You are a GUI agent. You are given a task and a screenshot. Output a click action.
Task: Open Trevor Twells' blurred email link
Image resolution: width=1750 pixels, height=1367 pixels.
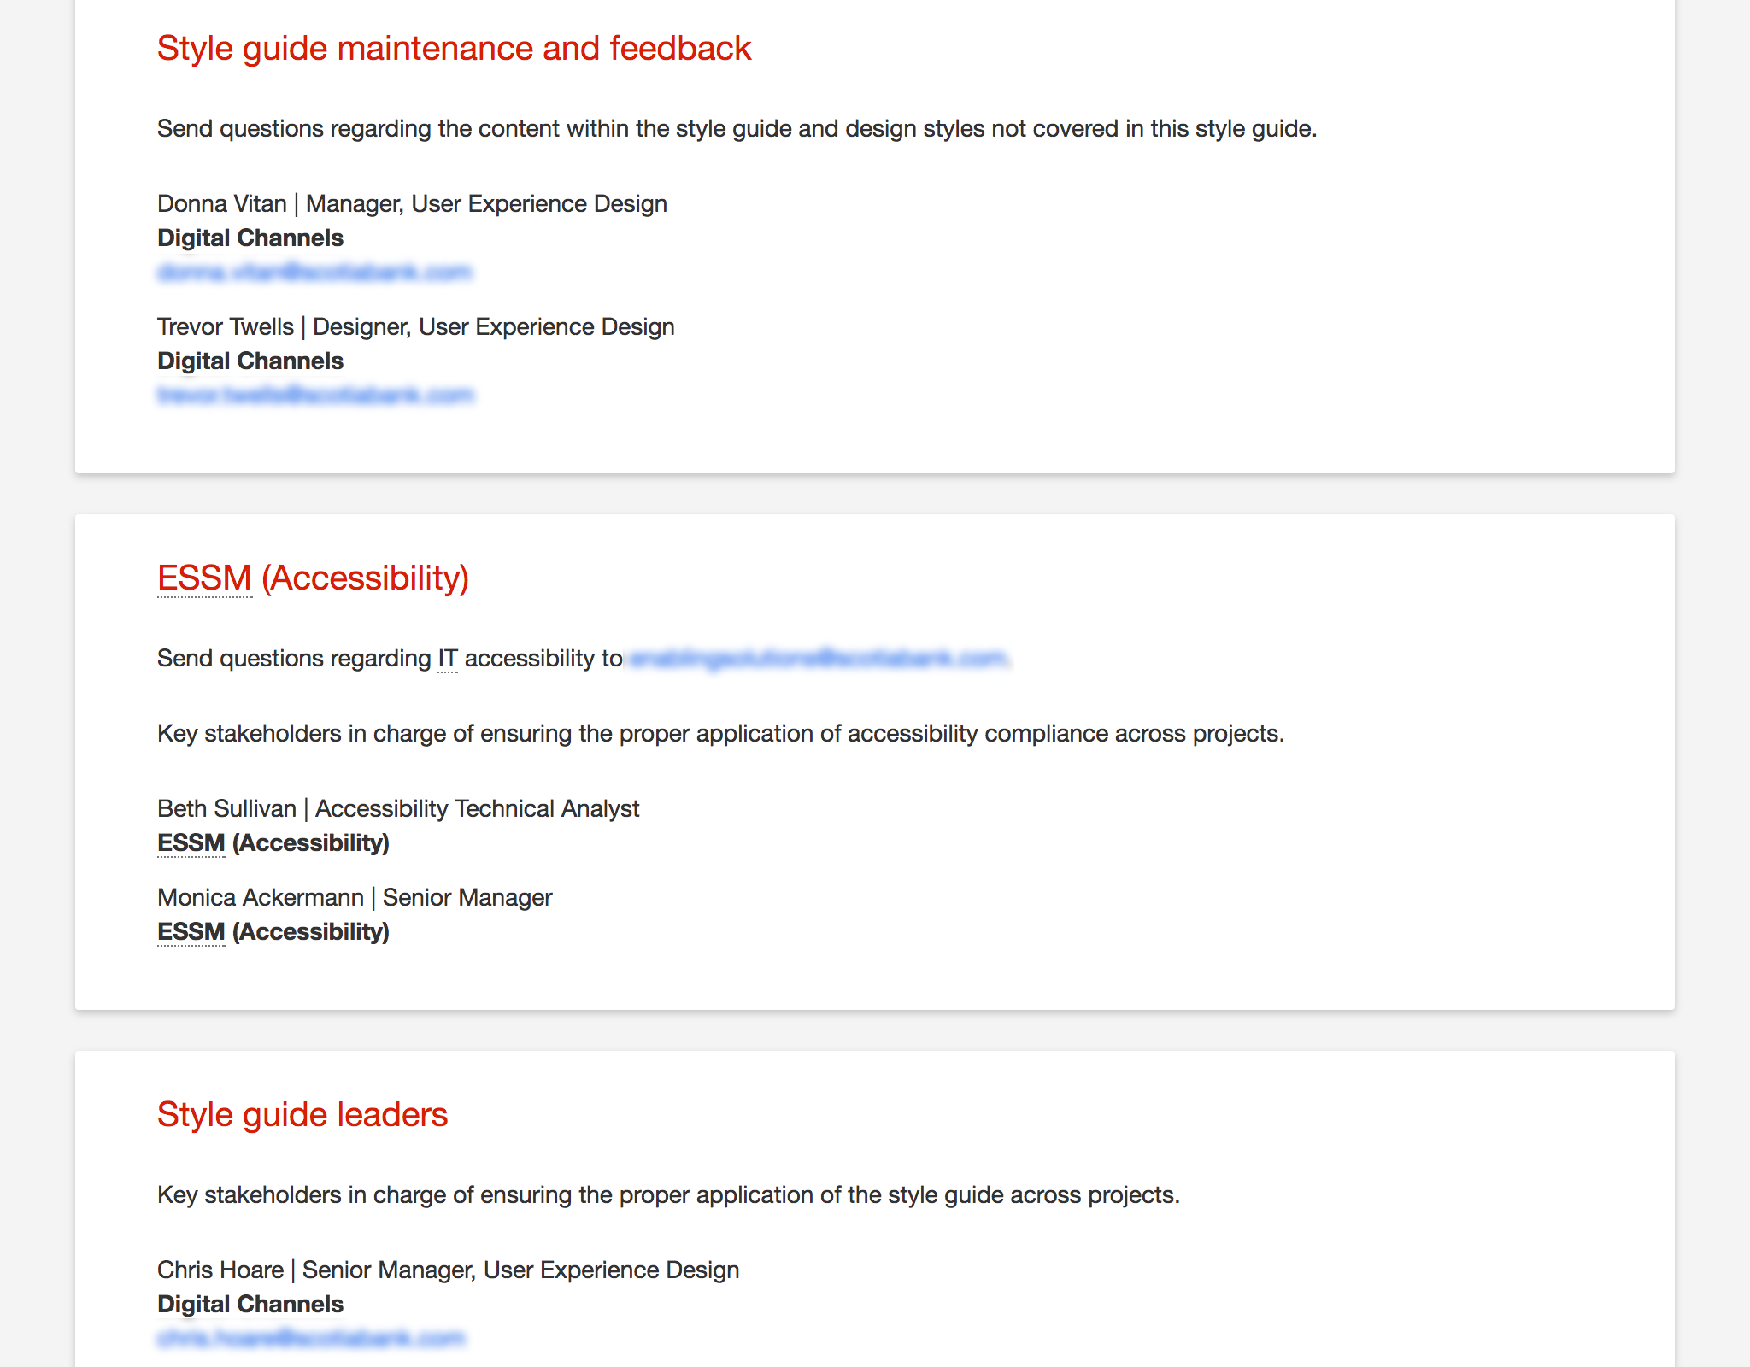[315, 395]
